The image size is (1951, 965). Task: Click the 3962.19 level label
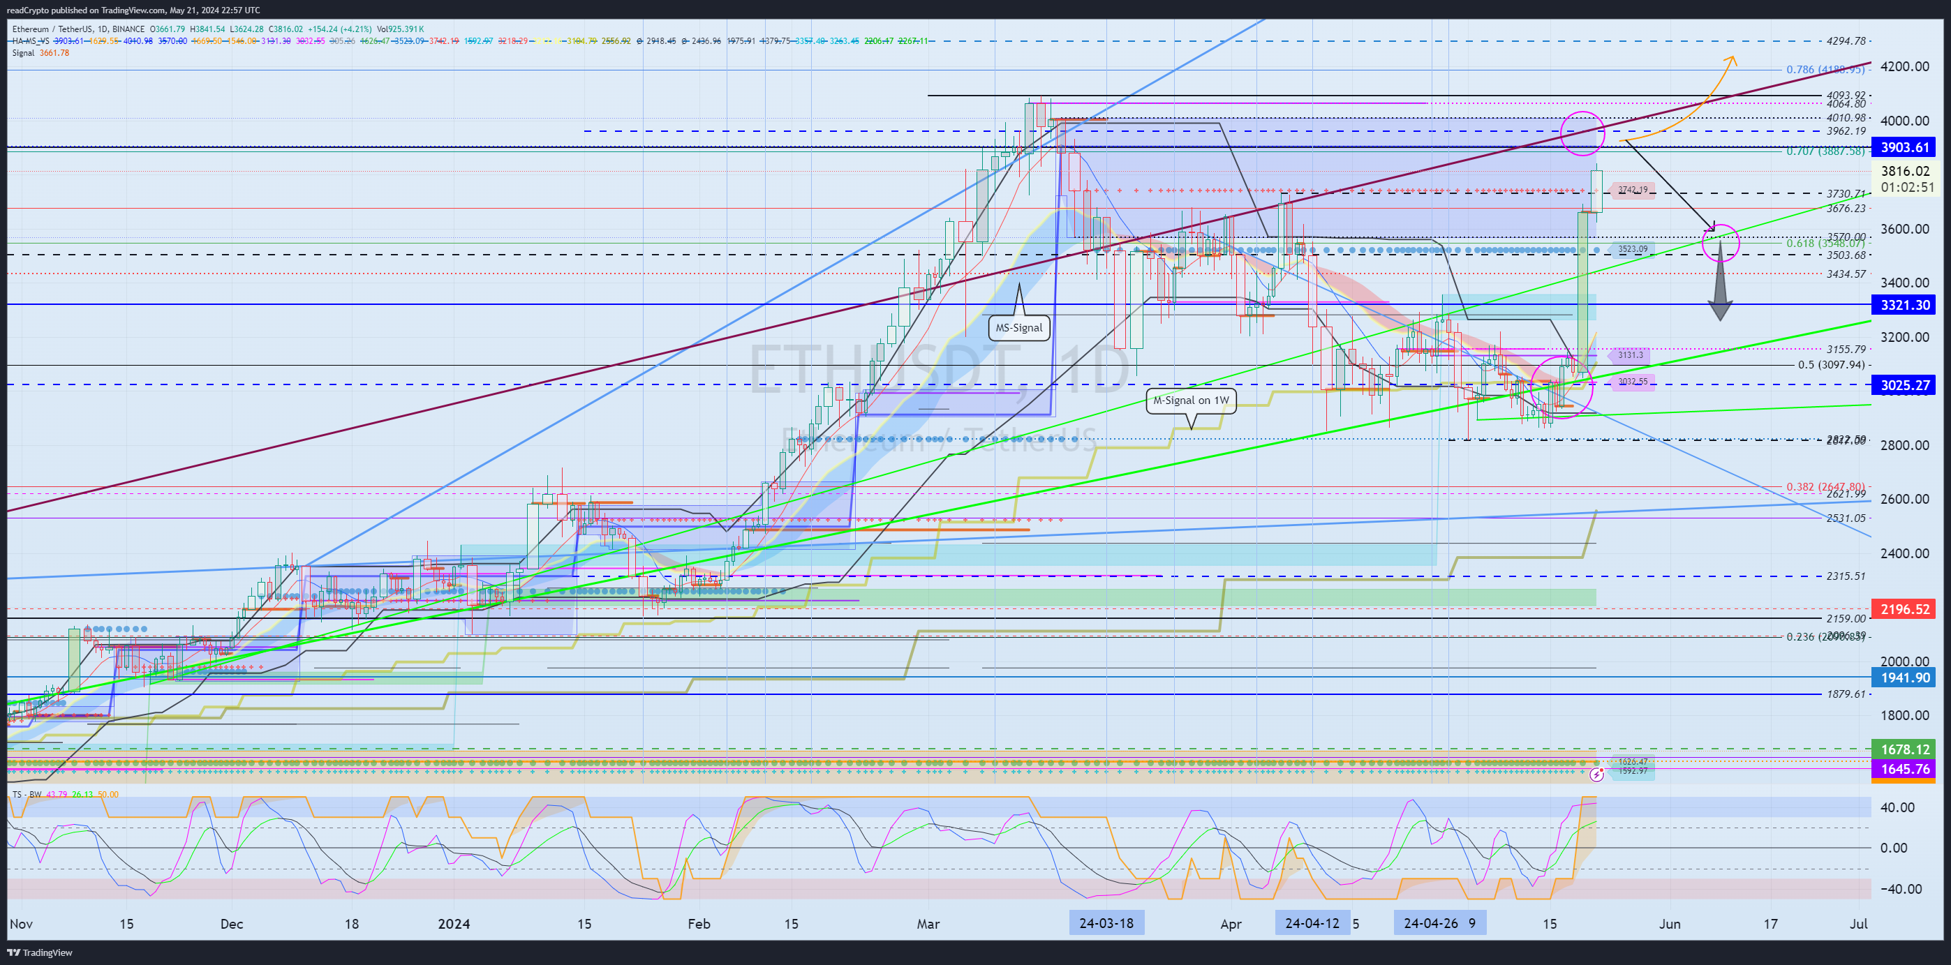[1846, 131]
